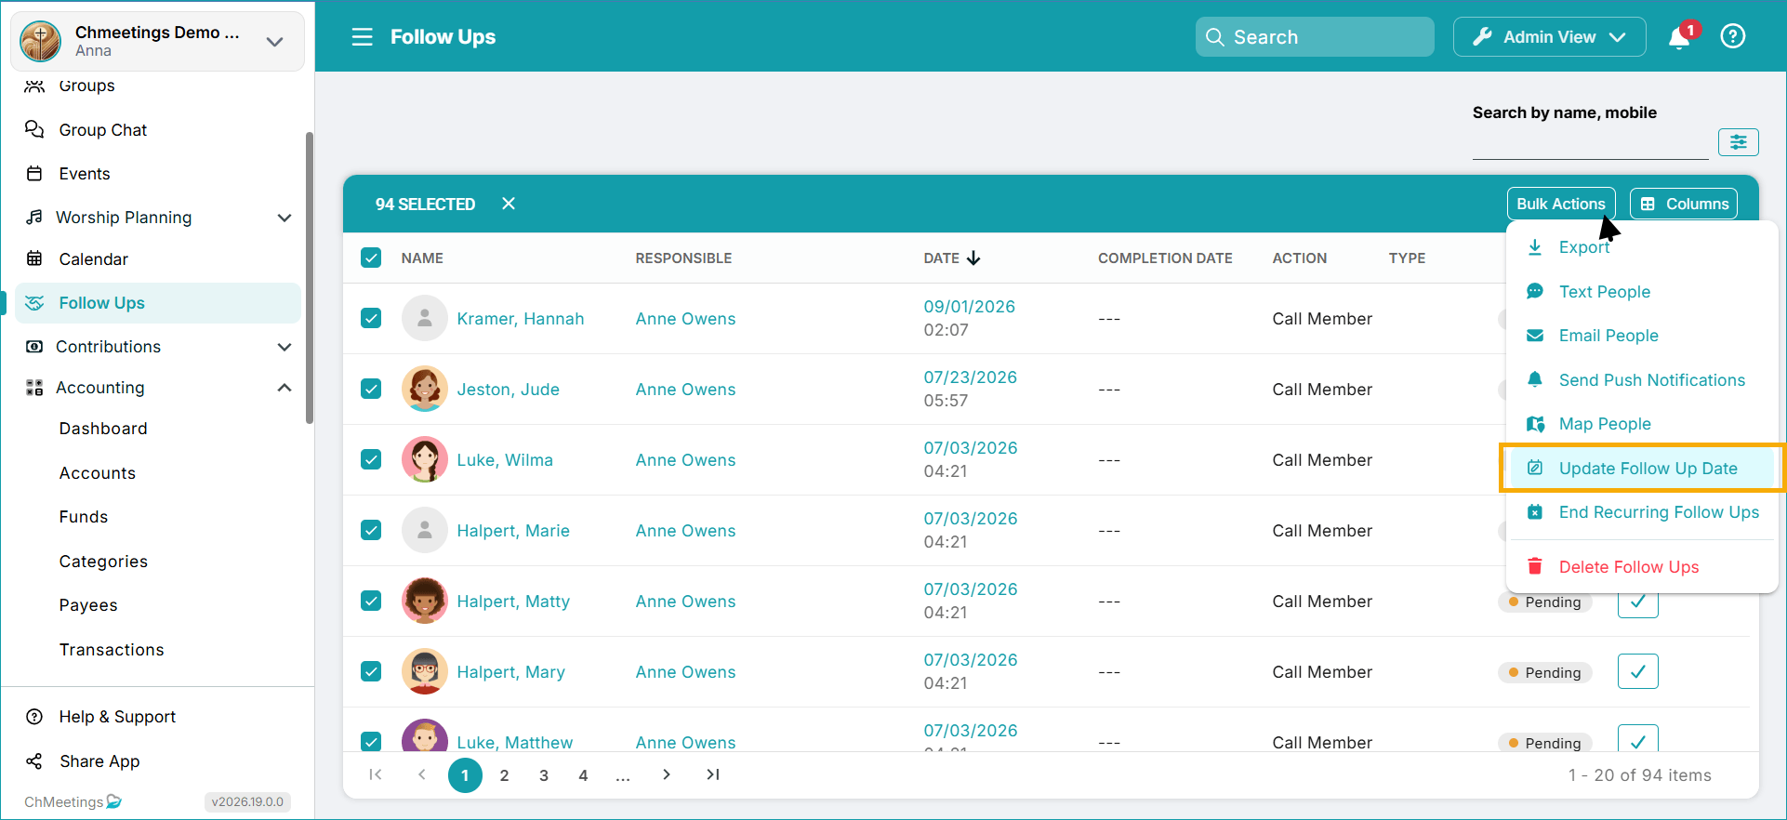Go to page 2
The width and height of the screenshot is (1787, 820).
click(504, 775)
